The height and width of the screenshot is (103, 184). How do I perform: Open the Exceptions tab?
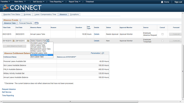pos(74,15)
